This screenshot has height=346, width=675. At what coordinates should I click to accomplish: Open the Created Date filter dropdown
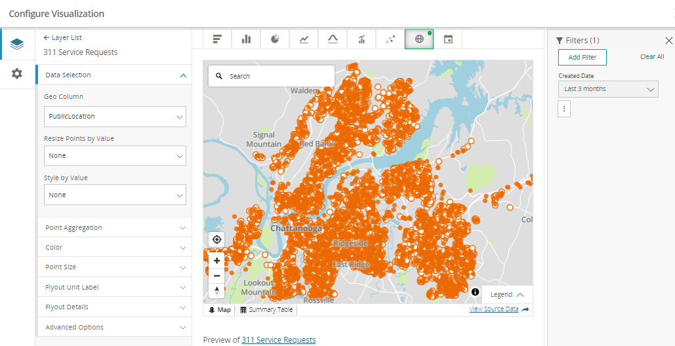point(608,89)
